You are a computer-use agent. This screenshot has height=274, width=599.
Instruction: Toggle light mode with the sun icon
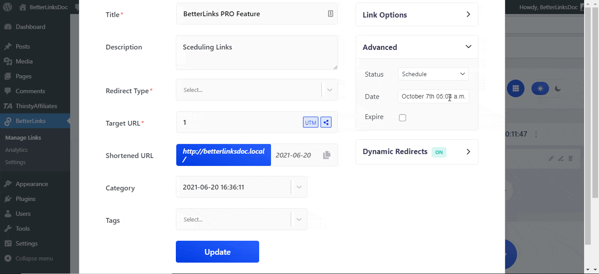[540, 88]
